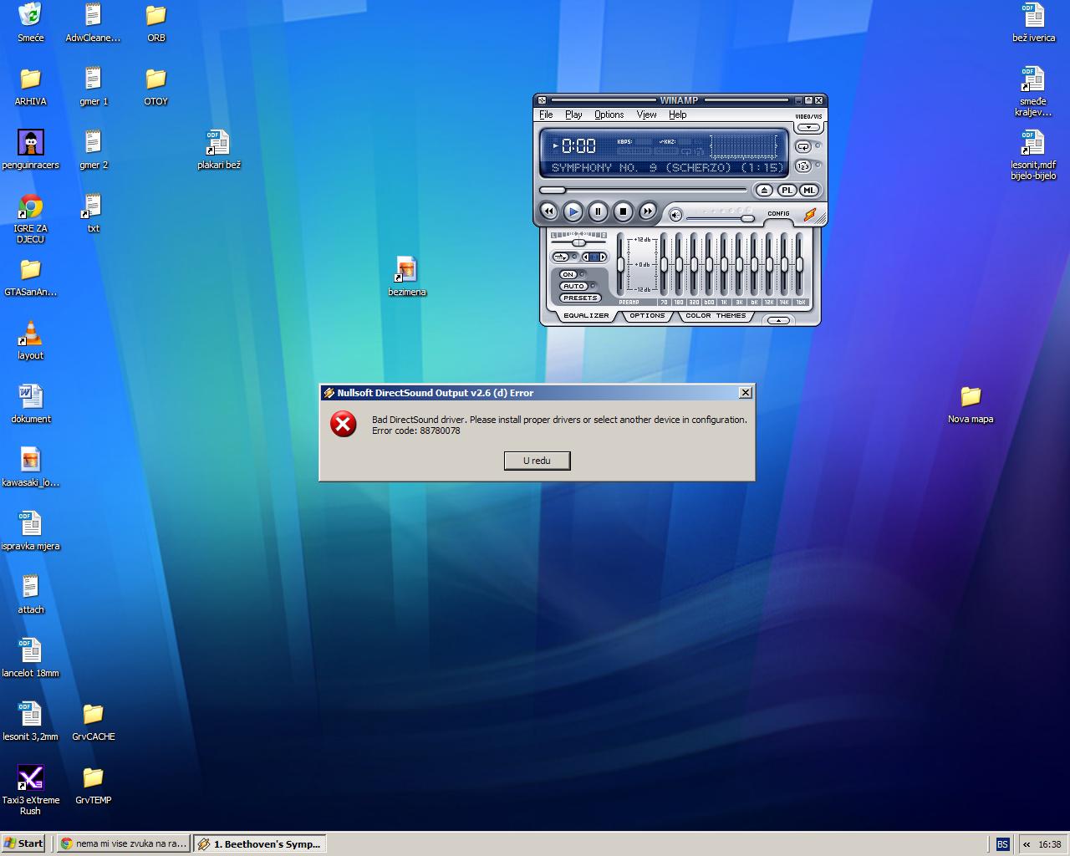Click the balance slider handle
Viewport: 1070px width, 856px height.
coord(578,242)
